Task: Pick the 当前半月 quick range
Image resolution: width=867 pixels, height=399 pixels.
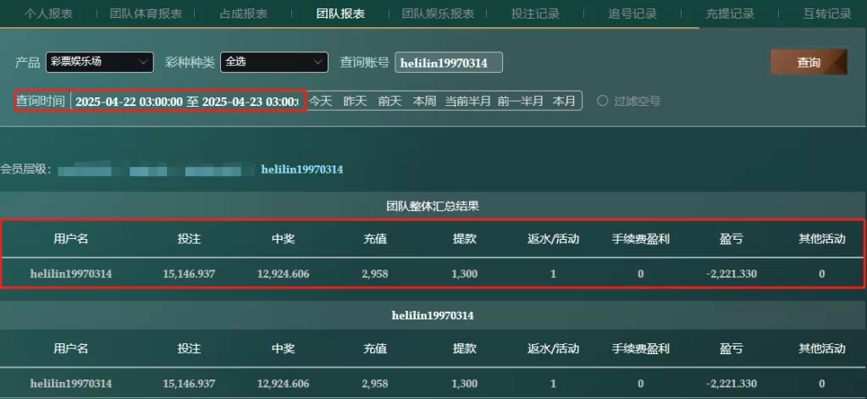Action: point(467,102)
